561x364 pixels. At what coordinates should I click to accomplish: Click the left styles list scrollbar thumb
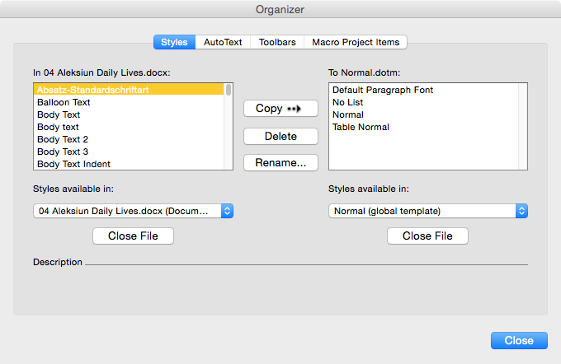[229, 90]
